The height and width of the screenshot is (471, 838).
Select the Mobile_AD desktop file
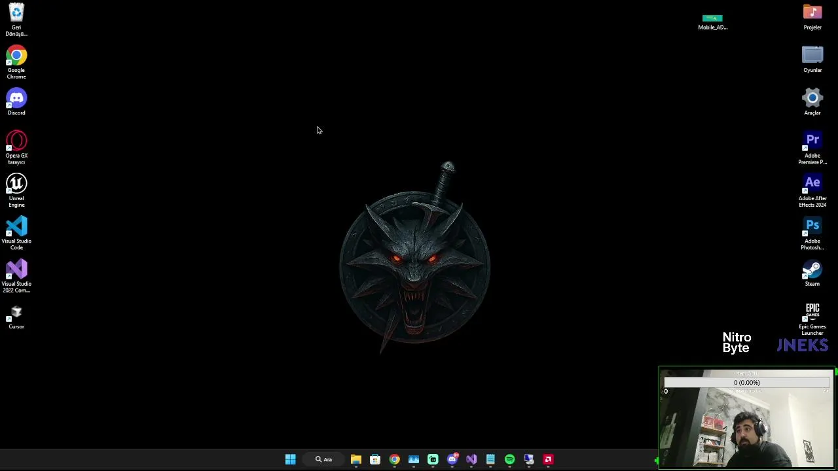click(712, 21)
